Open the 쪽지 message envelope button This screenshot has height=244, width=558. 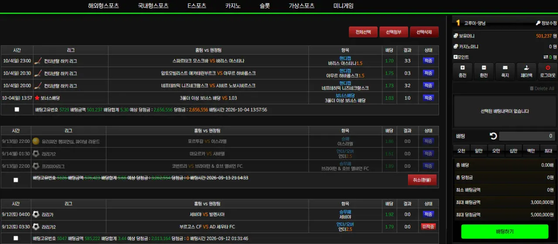coord(505,71)
